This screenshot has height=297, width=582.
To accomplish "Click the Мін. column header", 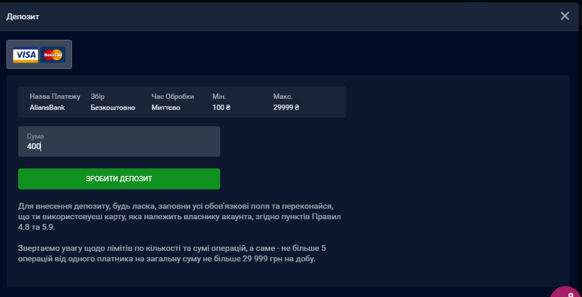I will point(219,96).
